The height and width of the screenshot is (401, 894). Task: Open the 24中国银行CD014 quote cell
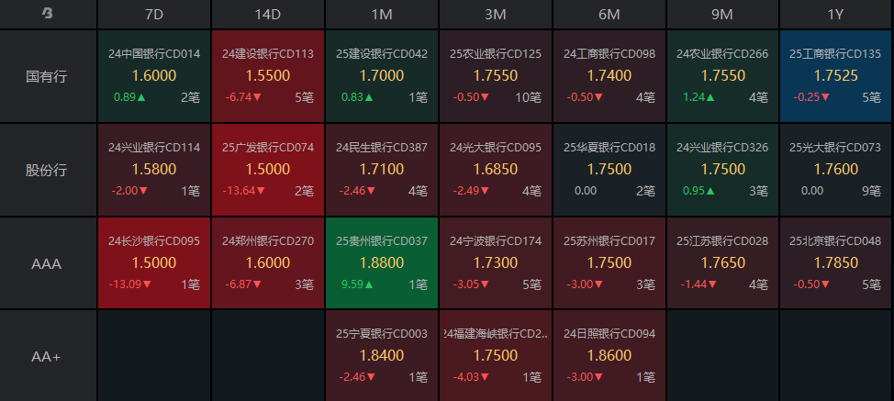coord(154,76)
